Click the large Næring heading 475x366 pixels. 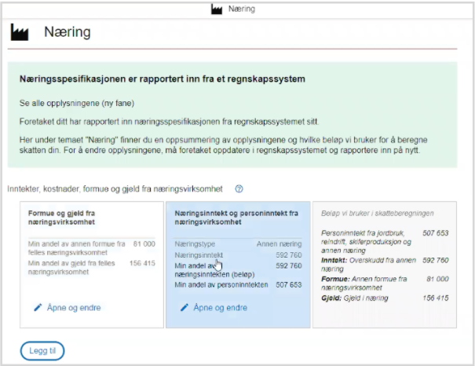click(x=68, y=32)
